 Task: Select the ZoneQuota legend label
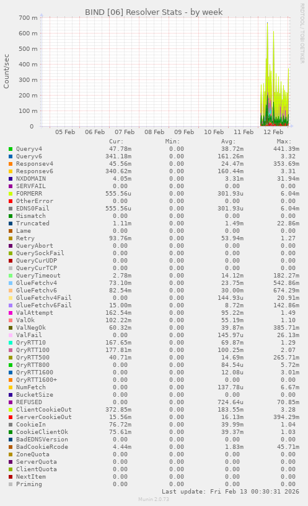tap(33, 454)
